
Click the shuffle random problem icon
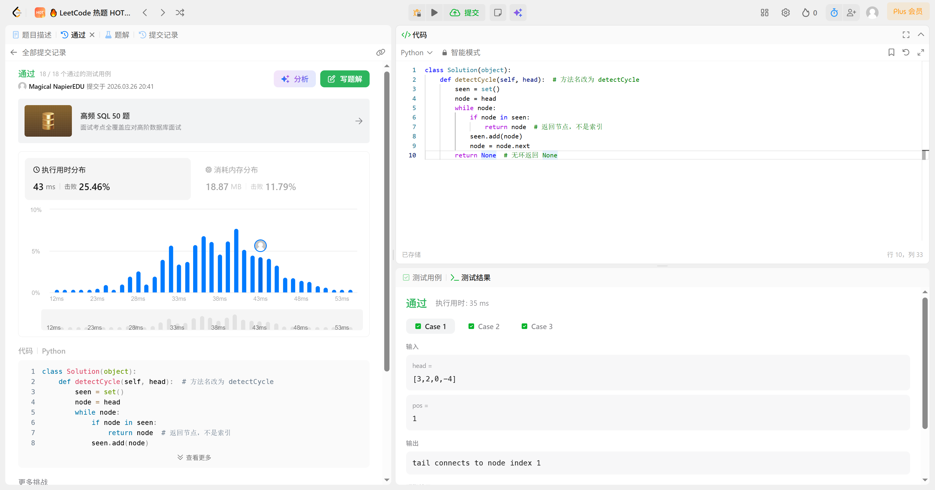point(180,13)
